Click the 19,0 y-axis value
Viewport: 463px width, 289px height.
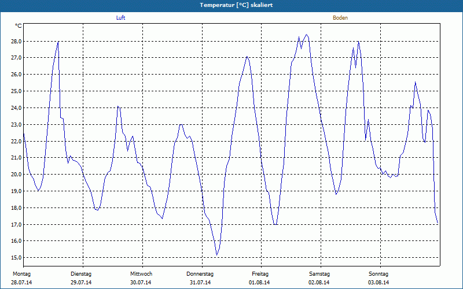click(16, 191)
